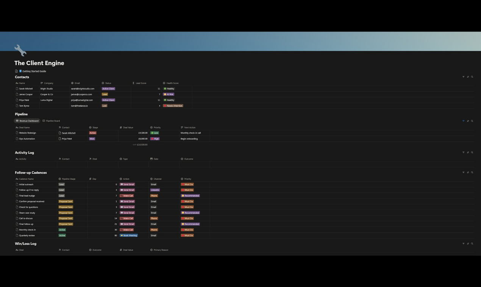Open the Stage column header menu in Pipeline
Viewport: 481px width, 287px height.
94,128
